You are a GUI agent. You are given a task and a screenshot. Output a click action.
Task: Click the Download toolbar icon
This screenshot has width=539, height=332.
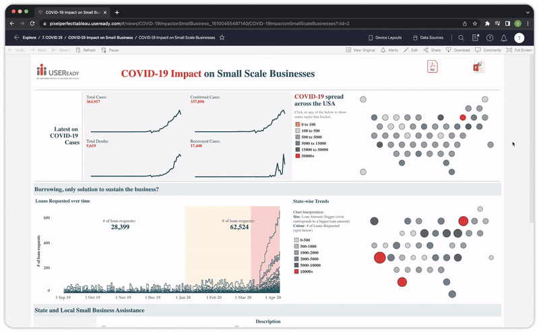coord(458,50)
